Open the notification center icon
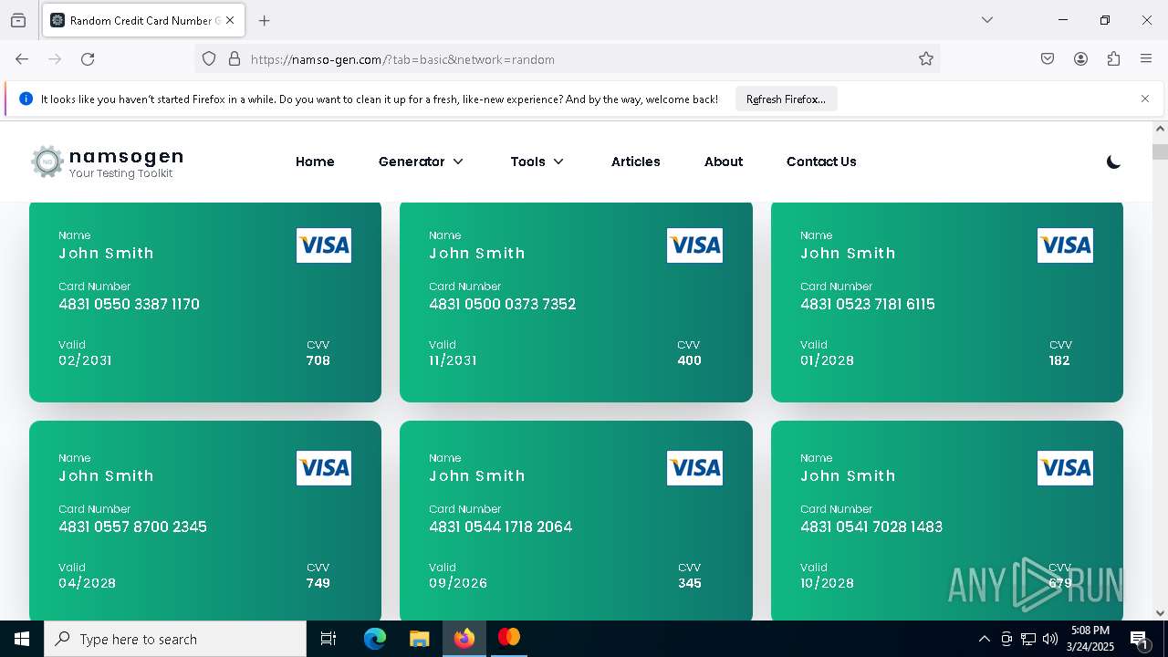Screen dimensions: 1168x657 (1139, 639)
